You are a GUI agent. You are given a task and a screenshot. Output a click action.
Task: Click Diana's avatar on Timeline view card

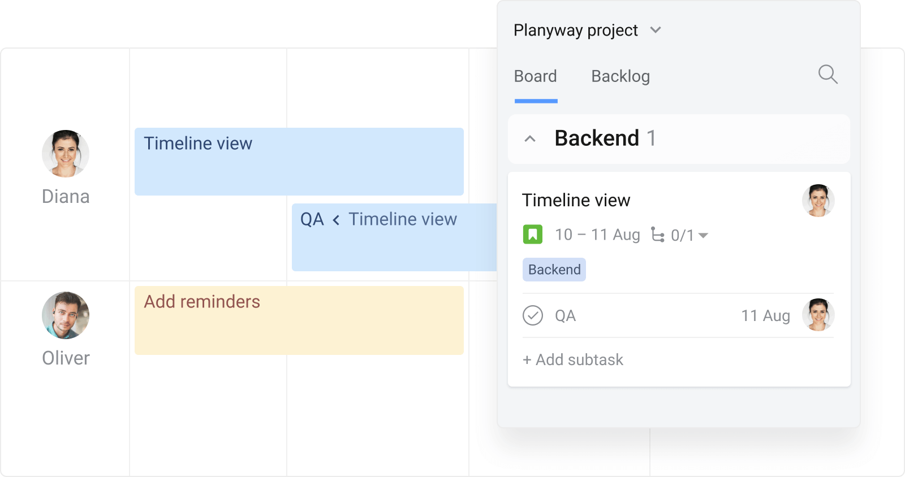818,201
